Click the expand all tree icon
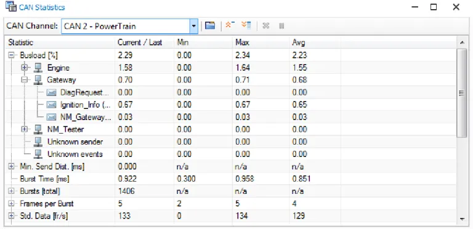The width and height of the screenshot is (473, 229). click(x=246, y=25)
